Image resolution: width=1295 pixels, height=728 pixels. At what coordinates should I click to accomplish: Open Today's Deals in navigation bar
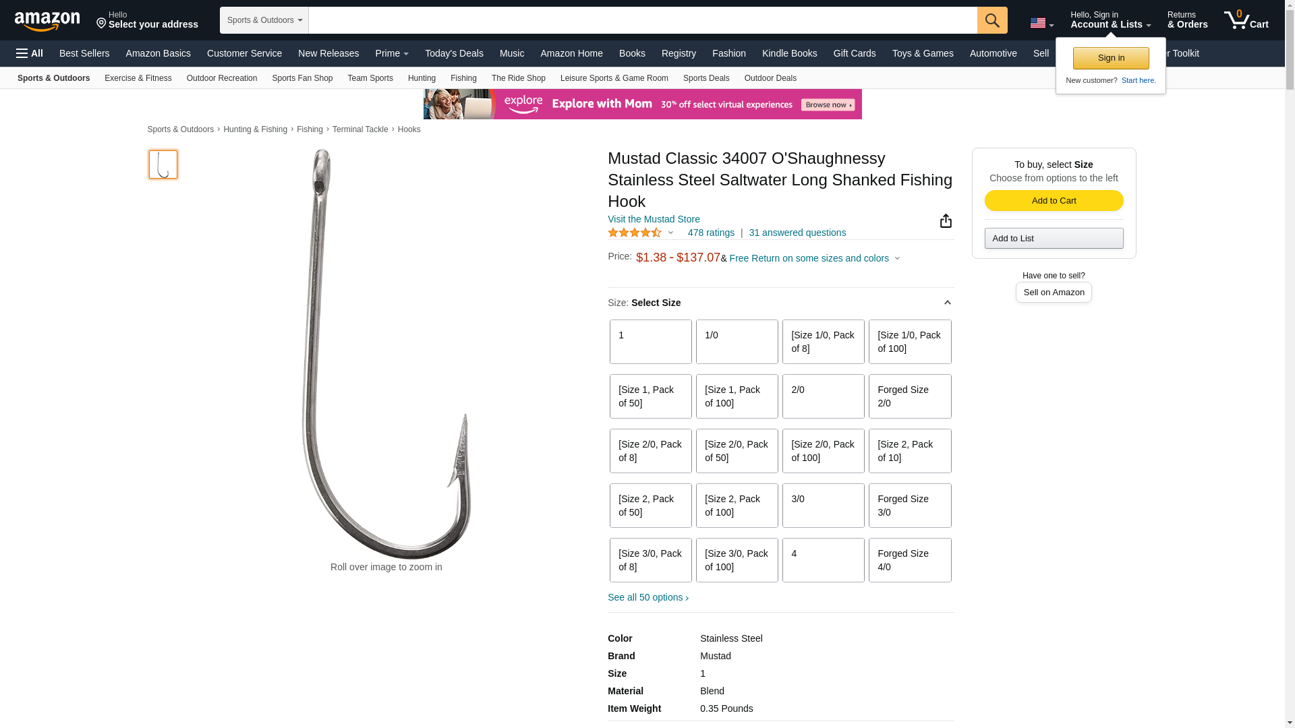click(454, 53)
